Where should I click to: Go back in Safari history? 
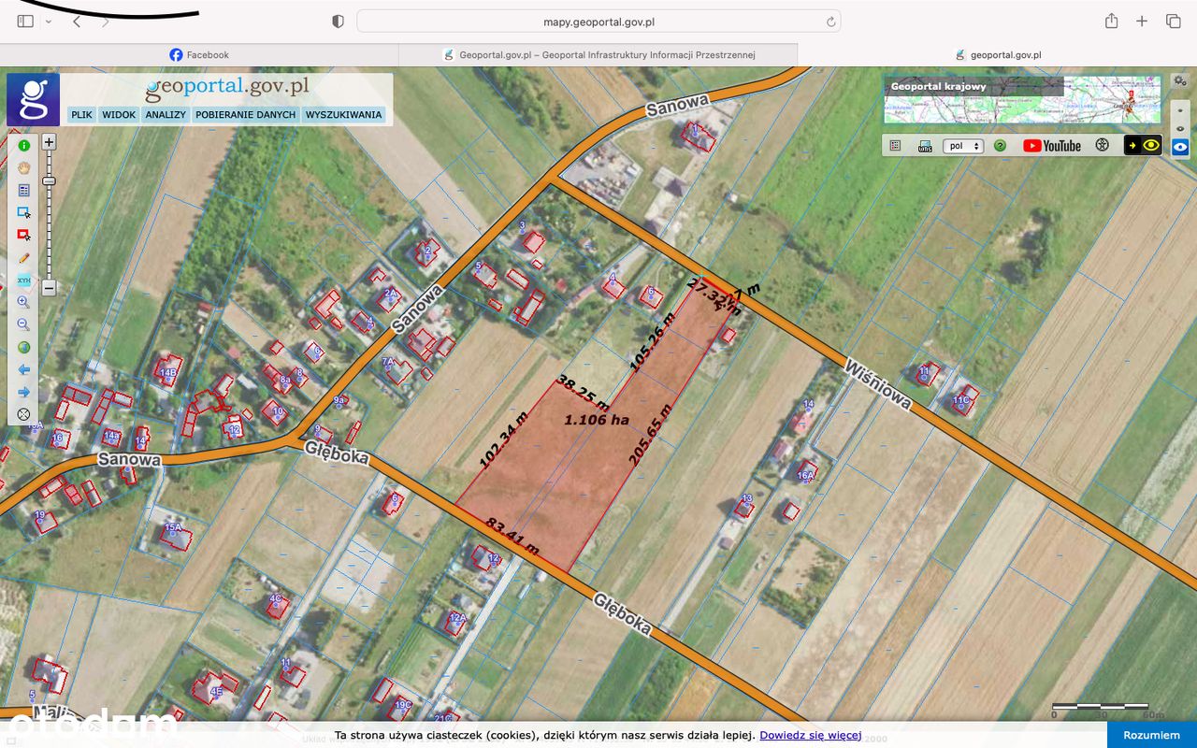78,21
